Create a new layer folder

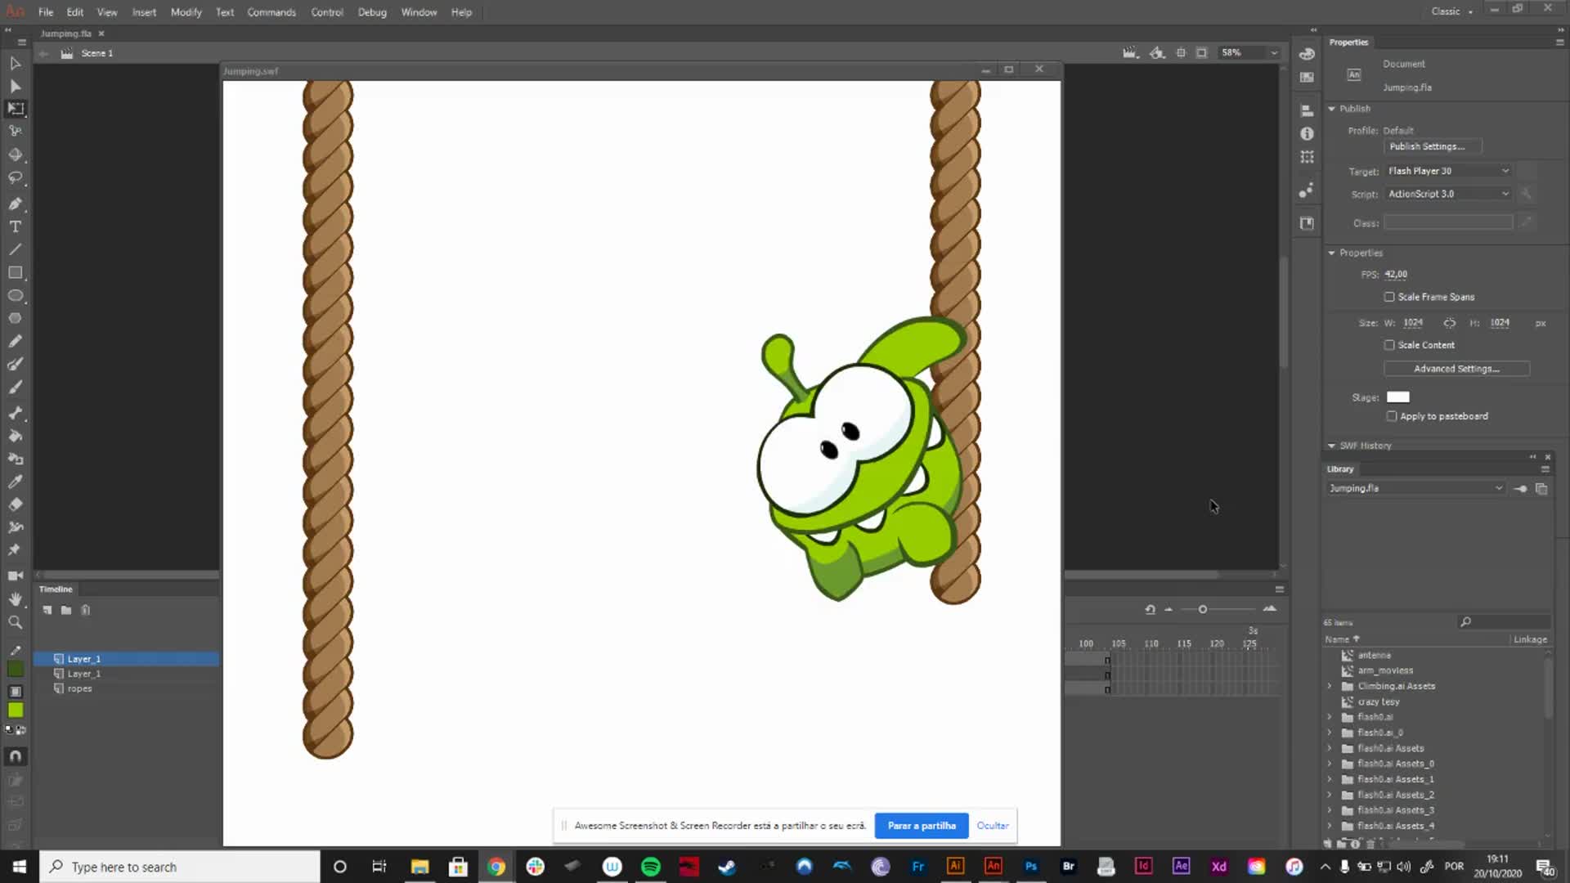coord(66,610)
